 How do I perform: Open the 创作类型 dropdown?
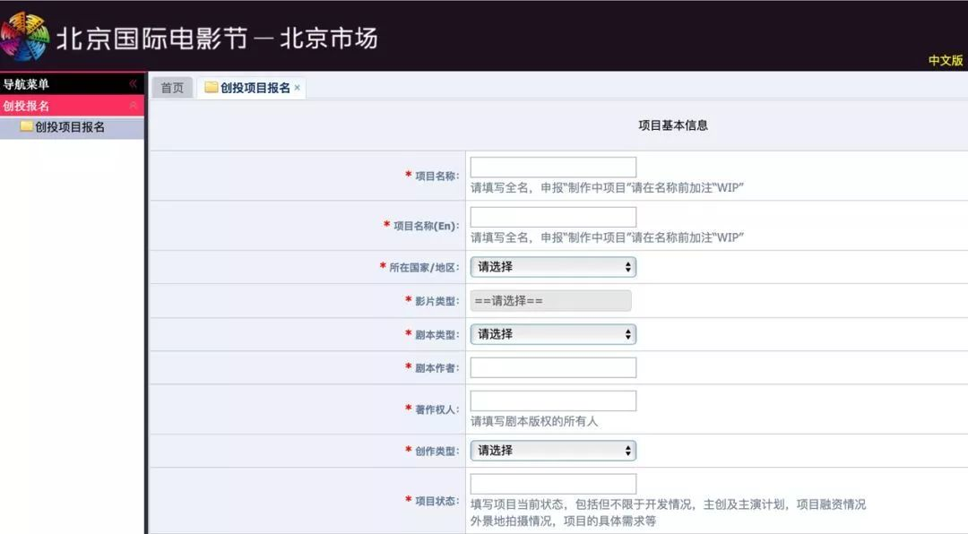[x=553, y=451]
